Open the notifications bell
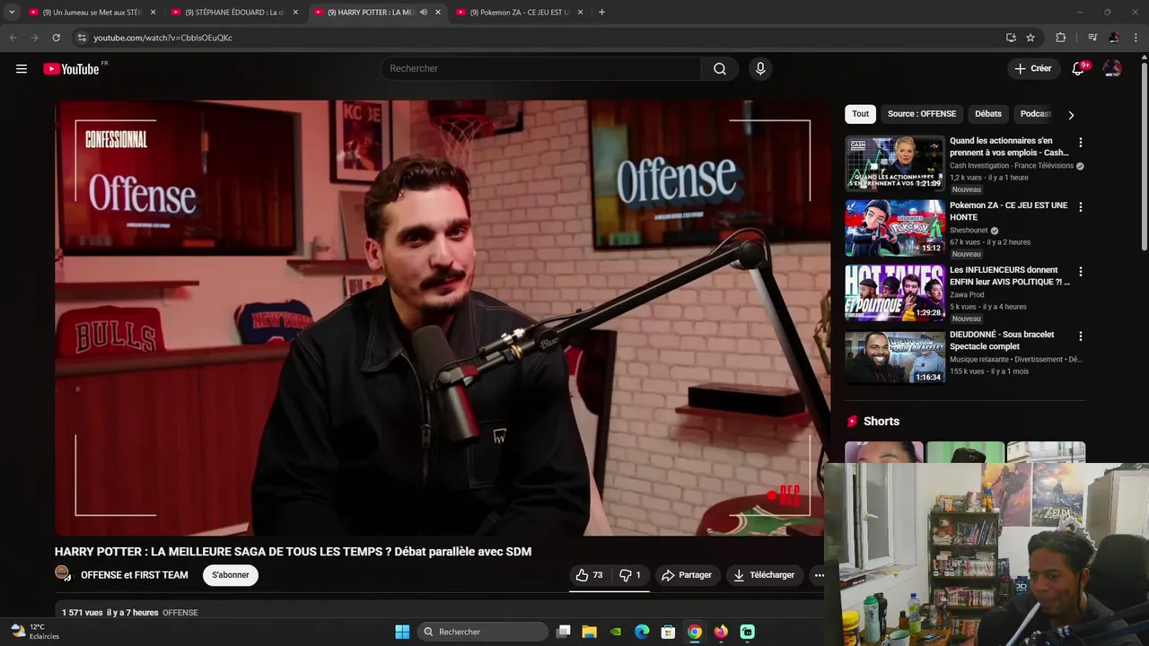1149x646 pixels. [x=1078, y=69]
